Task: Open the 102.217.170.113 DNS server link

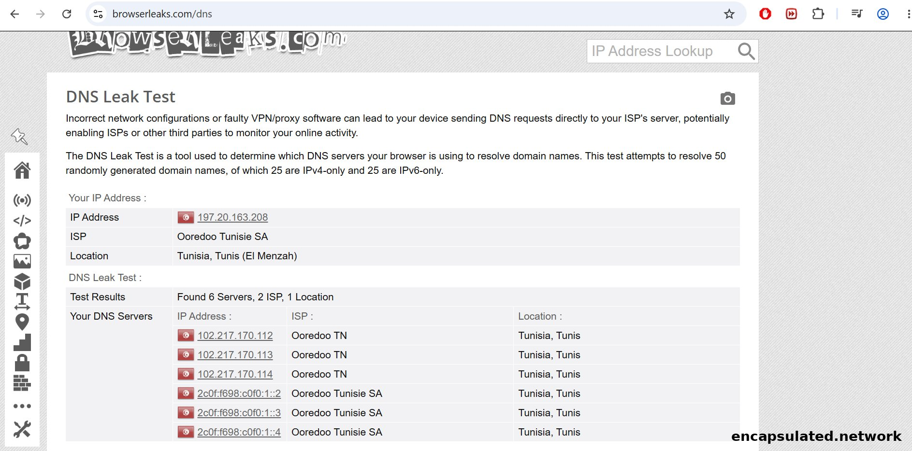Action: tap(235, 355)
